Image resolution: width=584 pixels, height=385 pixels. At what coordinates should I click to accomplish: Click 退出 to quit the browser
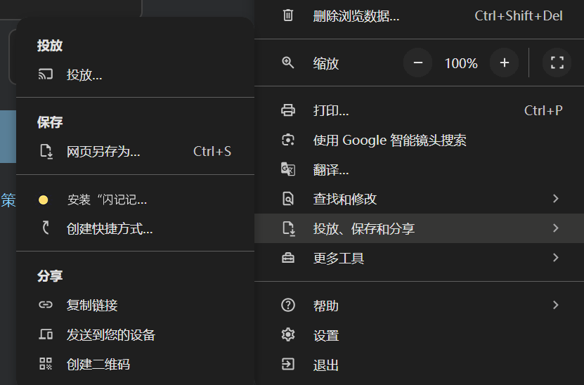[326, 365]
